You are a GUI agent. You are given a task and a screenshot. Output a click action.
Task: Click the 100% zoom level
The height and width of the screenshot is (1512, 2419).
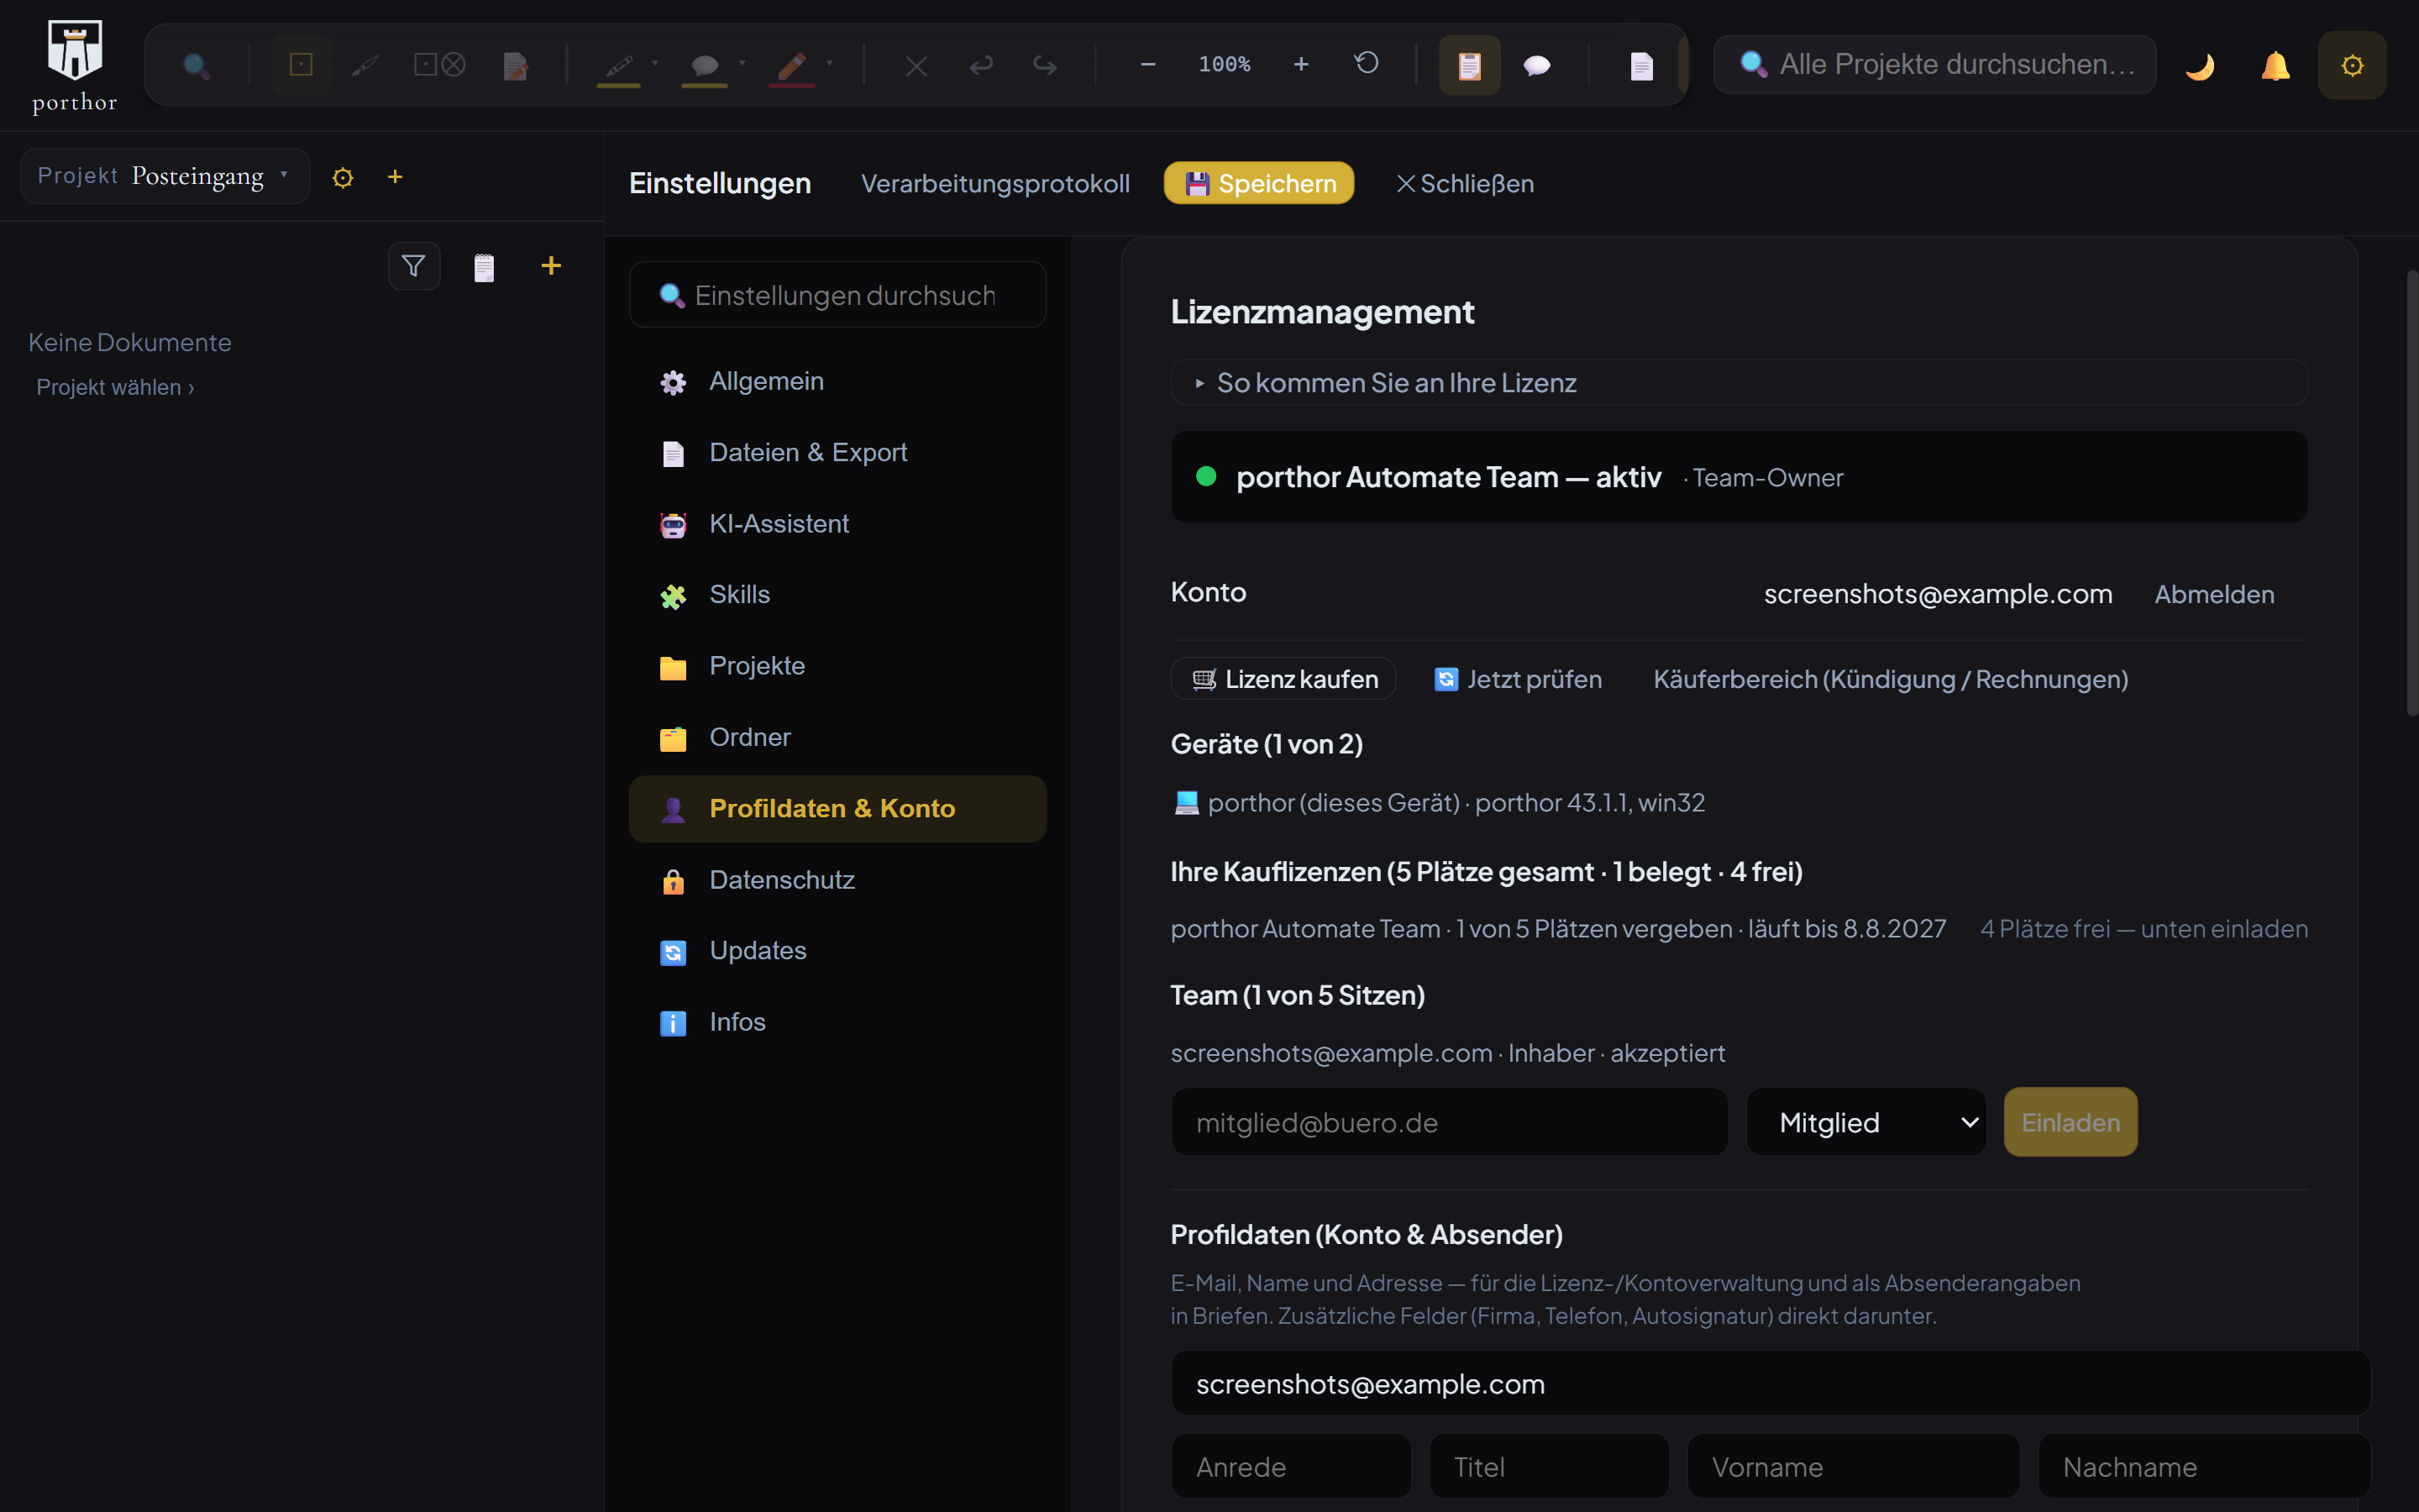(x=1225, y=65)
